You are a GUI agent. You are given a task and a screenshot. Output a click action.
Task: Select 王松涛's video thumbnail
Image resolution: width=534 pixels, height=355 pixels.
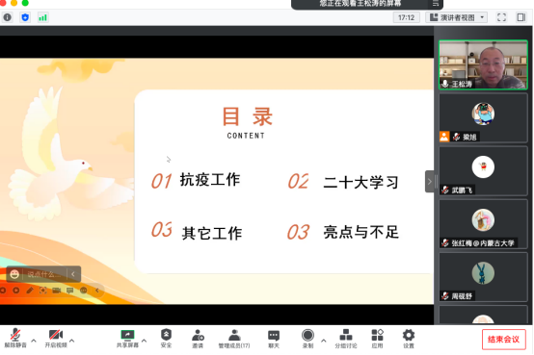[483, 64]
